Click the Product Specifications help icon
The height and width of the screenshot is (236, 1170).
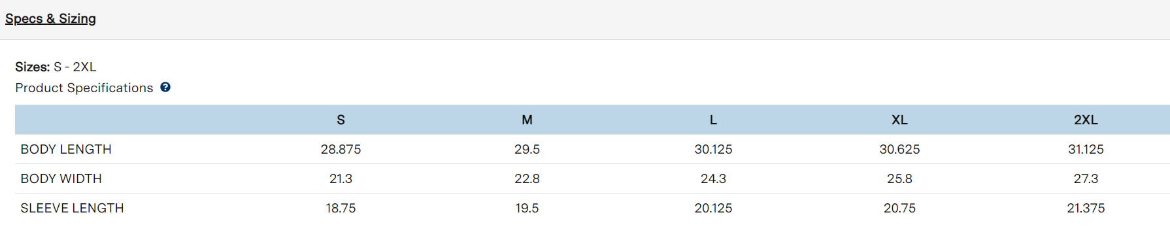click(x=165, y=87)
